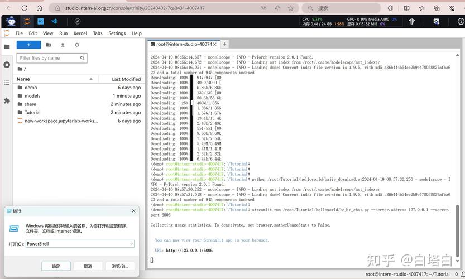Open the terminal icon in top bar
Image resolution: width=465 pixels, height=279 pixels.
point(41,21)
